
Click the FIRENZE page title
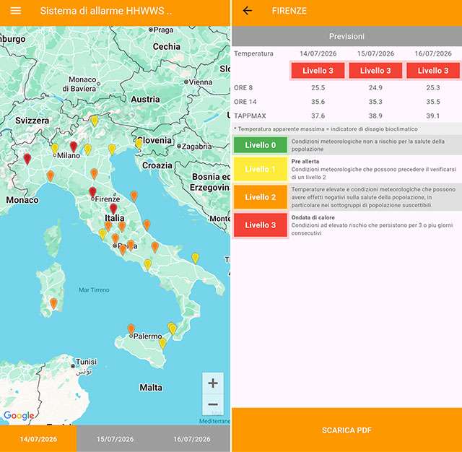289,11
